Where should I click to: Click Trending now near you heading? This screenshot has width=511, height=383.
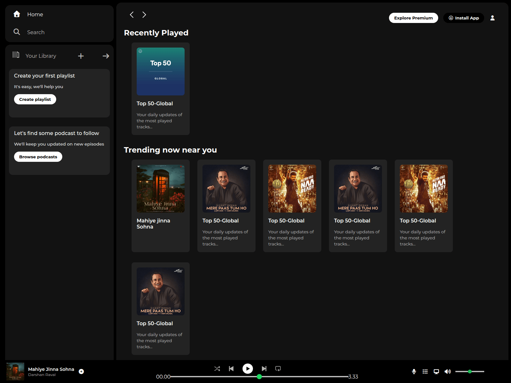170,150
